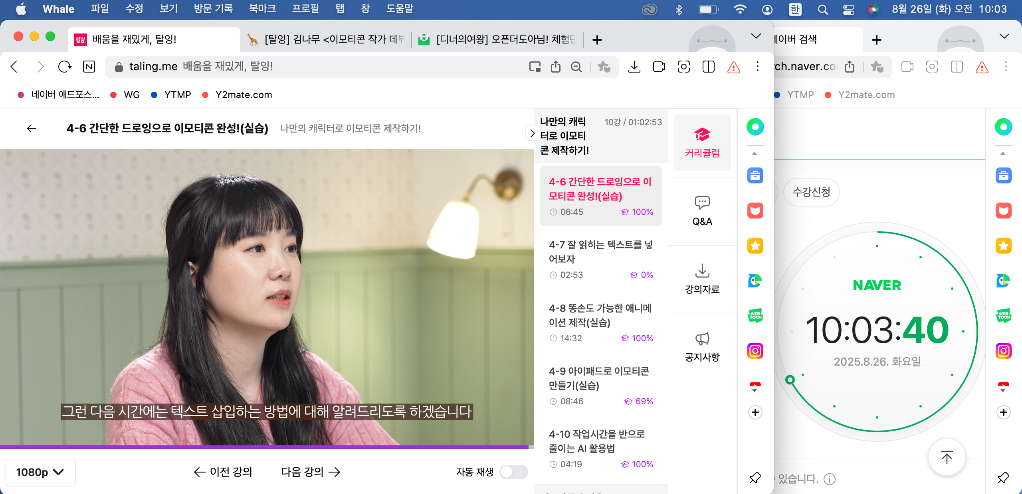This screenshot has width=1022, height=494.
Task: Collapse the curriculum panel with chevron arrow
Action: [x=532, y=133]
